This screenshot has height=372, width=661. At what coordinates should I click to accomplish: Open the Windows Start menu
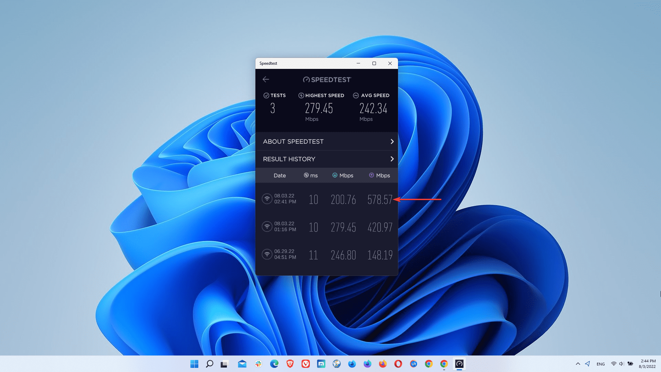tap(194, 364)
